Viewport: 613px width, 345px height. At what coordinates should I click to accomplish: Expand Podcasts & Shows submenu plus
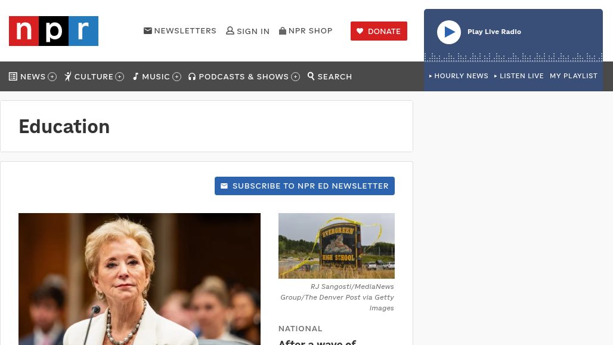point(296,76)
